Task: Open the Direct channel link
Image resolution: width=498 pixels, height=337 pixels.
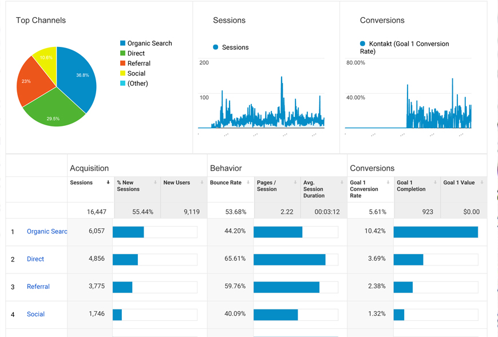Action: pyautogui.click(x=35, y=259)
